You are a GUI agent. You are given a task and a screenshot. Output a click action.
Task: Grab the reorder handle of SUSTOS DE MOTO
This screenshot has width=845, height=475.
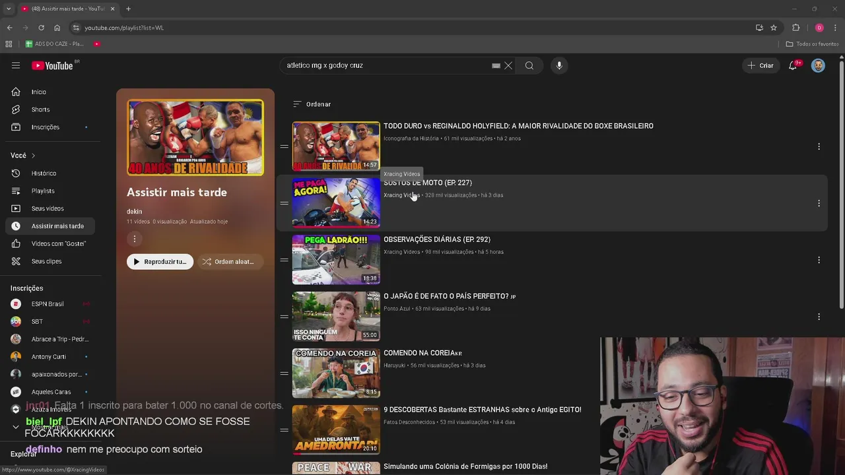pyautogui.click(x=284, y=203)
